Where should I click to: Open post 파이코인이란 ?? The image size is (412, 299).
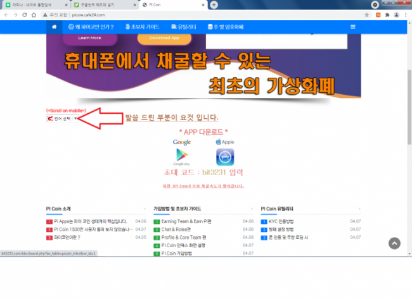coord(67,238)
